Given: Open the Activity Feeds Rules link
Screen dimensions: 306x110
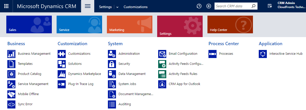Looking at the screenshot, I should tap(183, 74).
